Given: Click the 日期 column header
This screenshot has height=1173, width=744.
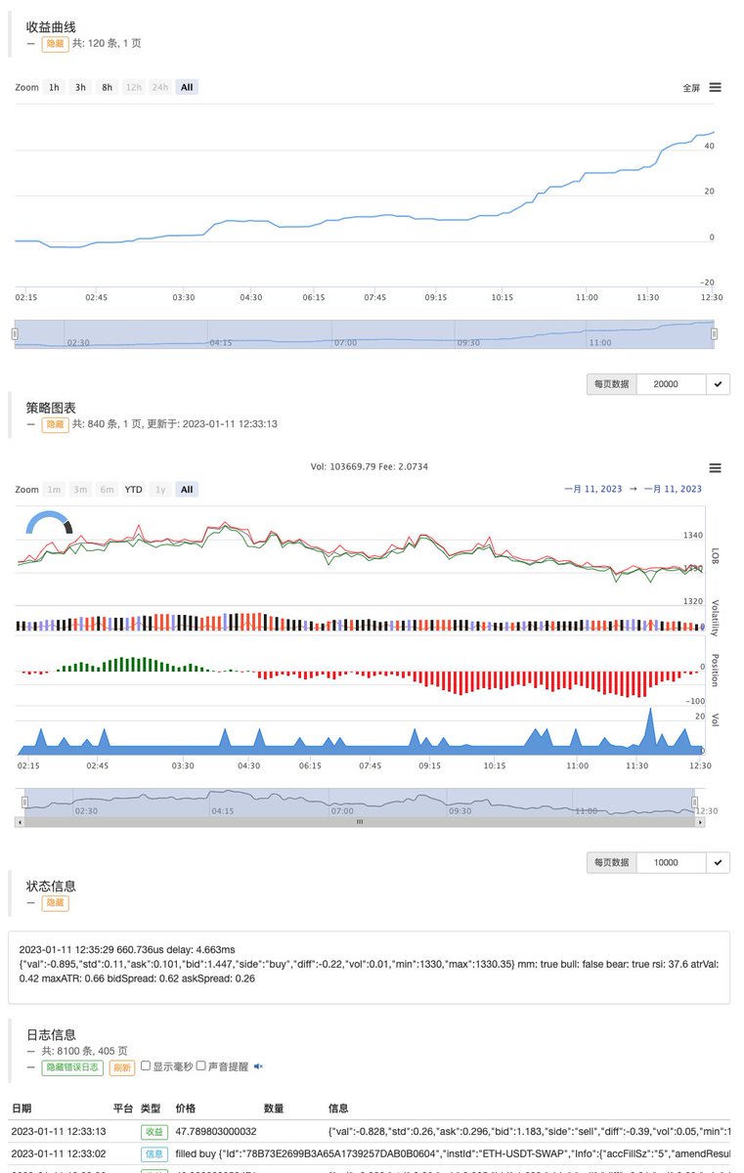Looking at the screenshot, I should 22,1108.
